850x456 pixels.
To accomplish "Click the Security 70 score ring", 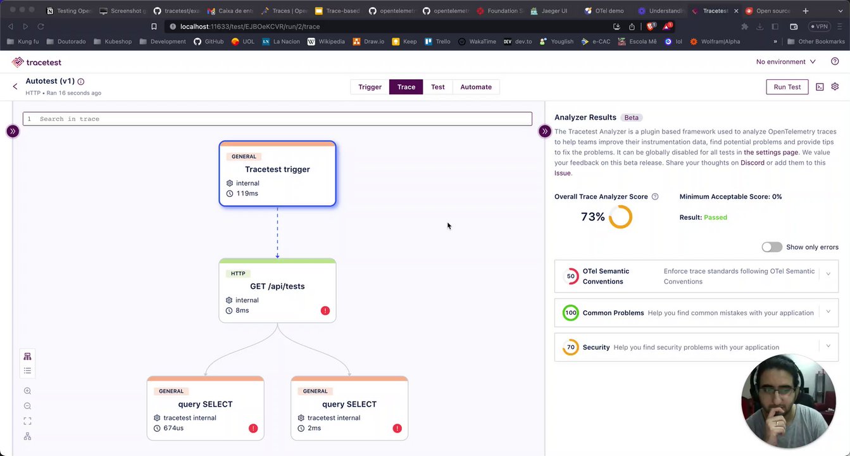I will pos(570,347).
